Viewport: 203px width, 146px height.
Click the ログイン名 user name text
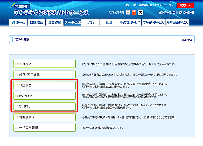[149, 5]
